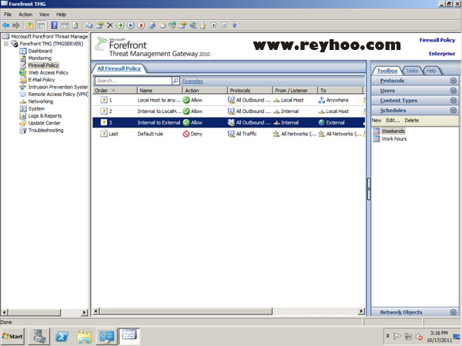462x346 pixels.
Task: Open the Action menu
Action: click(25, 15)
